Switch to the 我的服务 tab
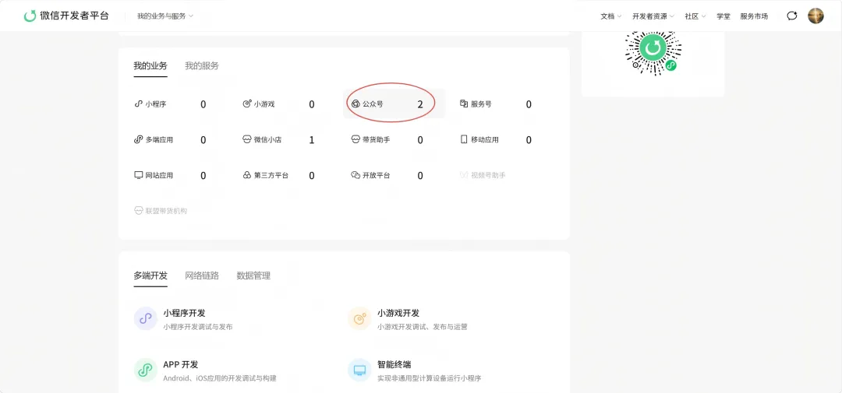This screenshot has height=393, width=842. point(202,66)
